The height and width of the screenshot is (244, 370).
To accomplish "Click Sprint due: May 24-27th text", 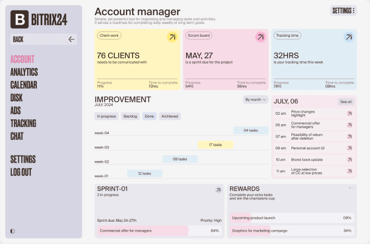I will [117, 221].
